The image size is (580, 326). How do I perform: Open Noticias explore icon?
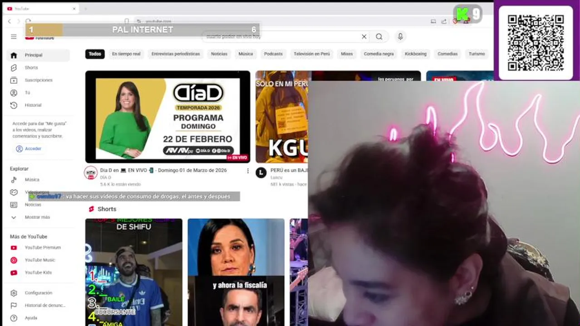point(14,205)
